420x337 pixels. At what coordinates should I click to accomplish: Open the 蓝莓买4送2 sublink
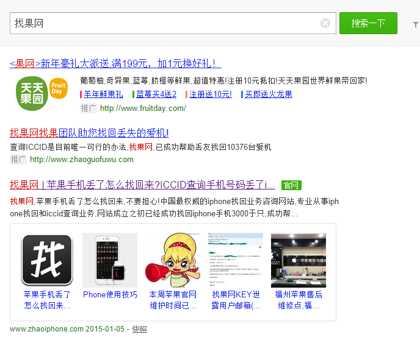click(x=156, y=94)
